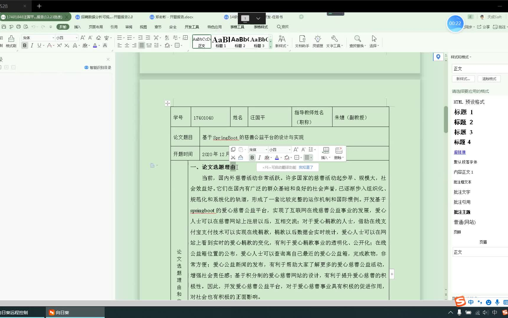Click the paragraph shading fill button in the ribbon

(167, 45)
